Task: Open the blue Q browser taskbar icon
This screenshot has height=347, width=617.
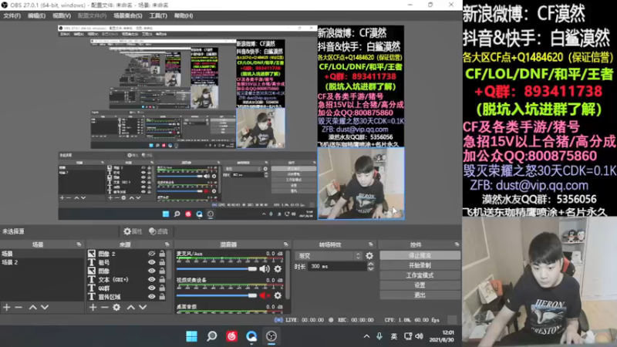Action: click(x=251, y=336)
